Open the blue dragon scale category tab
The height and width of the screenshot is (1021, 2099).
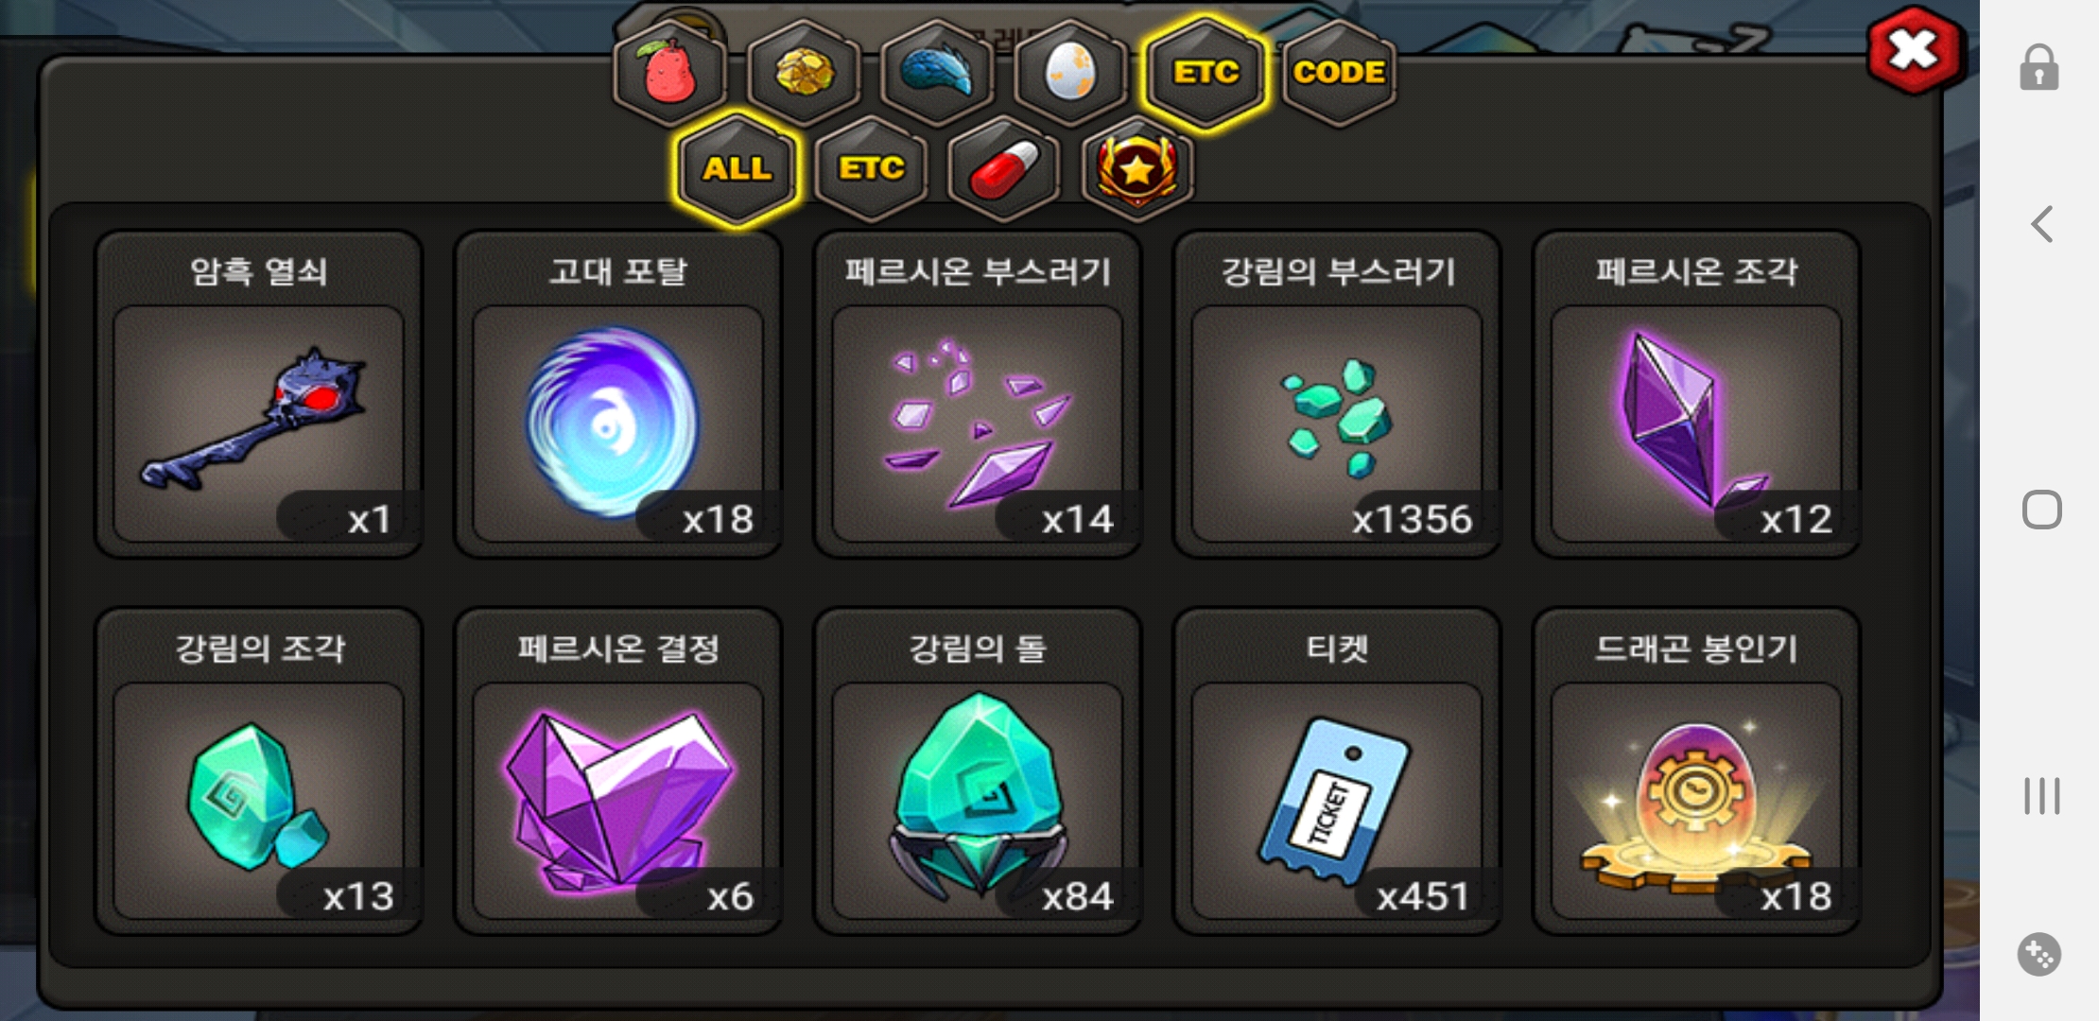938,73
